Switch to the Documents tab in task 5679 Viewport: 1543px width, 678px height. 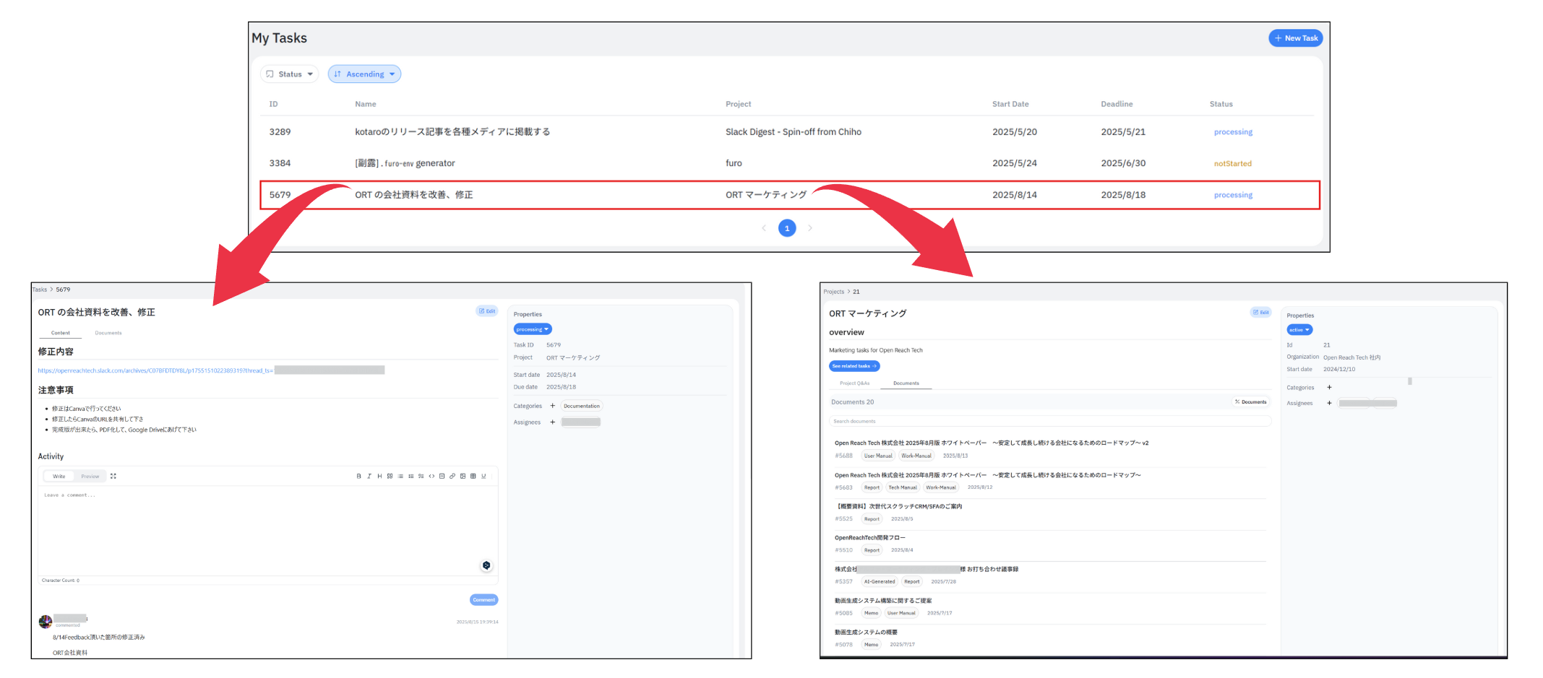coord(108,333)
